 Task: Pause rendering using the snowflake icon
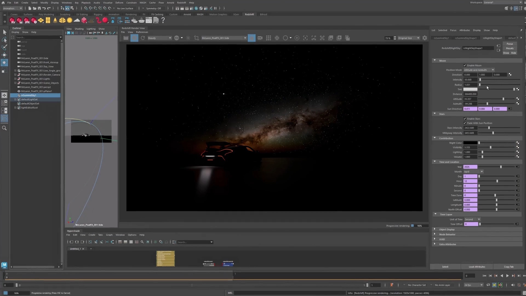coord(277,38)
